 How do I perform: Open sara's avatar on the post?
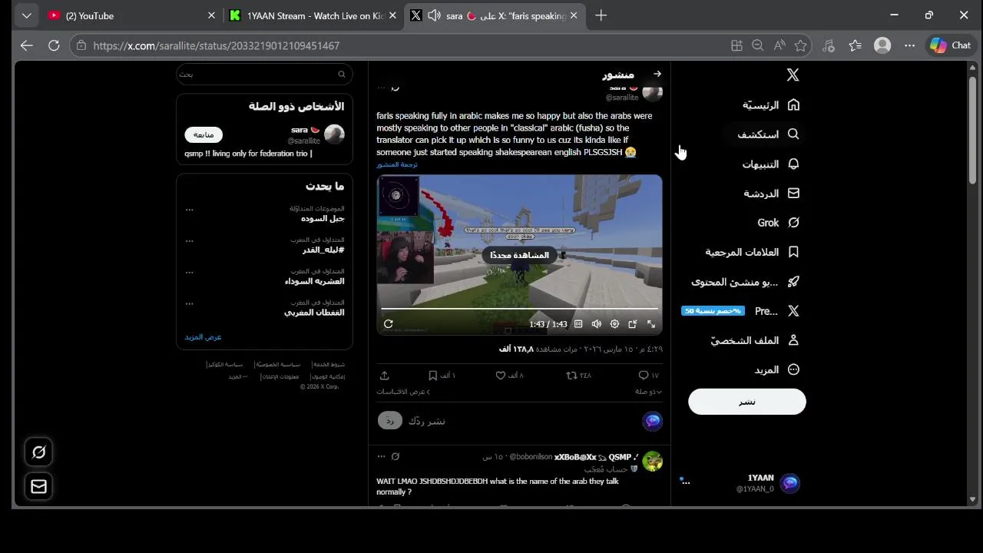[x=652, y=92]
